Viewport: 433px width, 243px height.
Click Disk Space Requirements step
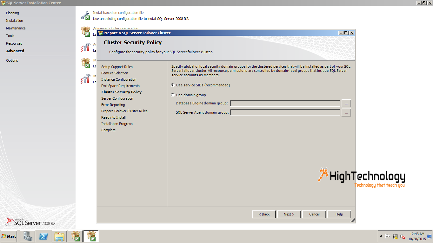tap(120, 86)
